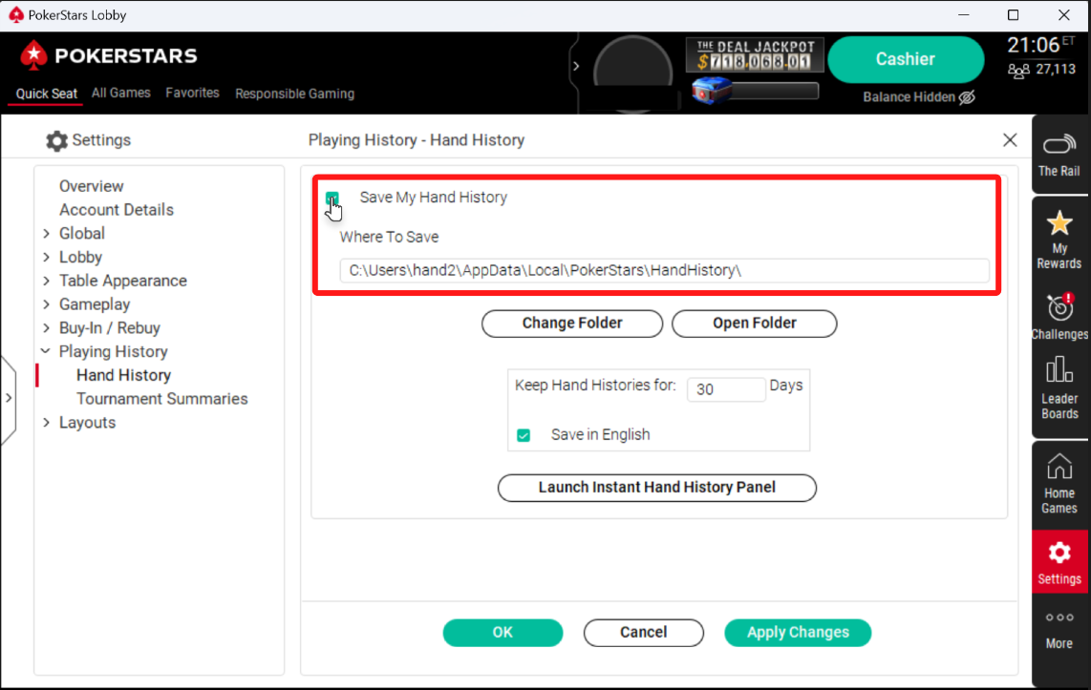Click the rewards chest icon
The image size is (1091, 690).
712,91
